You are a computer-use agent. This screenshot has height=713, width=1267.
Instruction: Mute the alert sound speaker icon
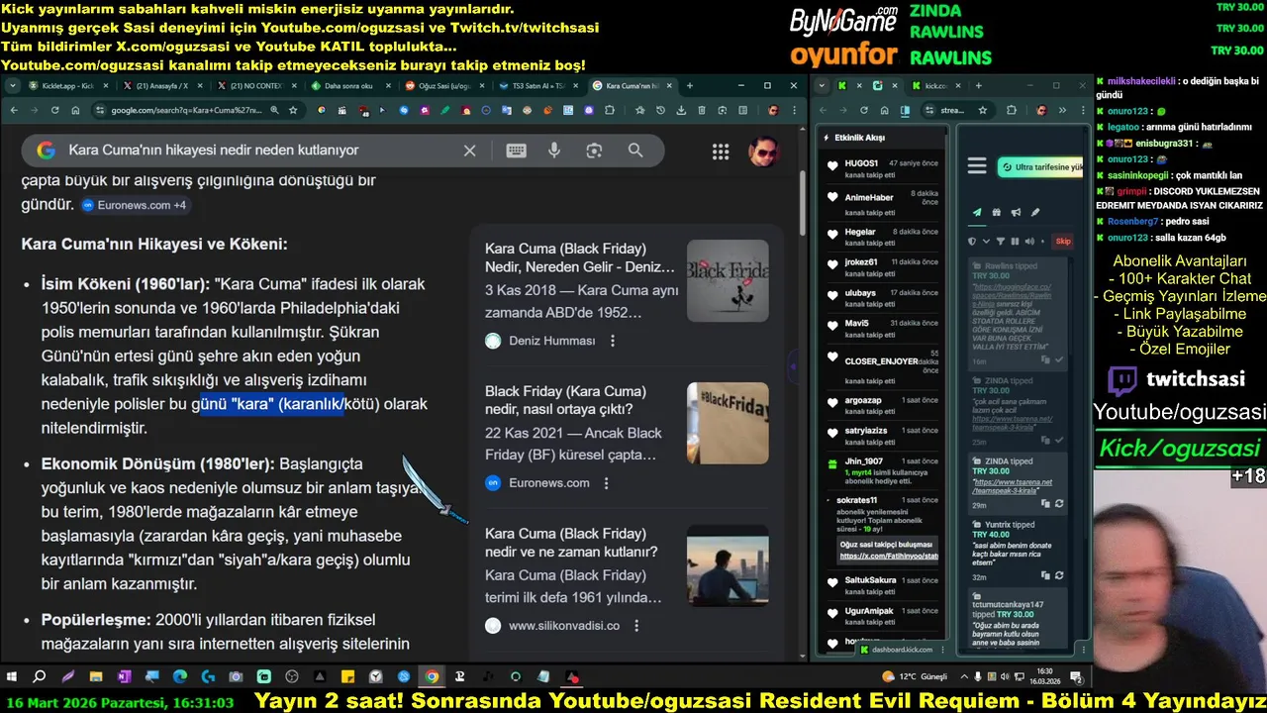[1029, 241]
